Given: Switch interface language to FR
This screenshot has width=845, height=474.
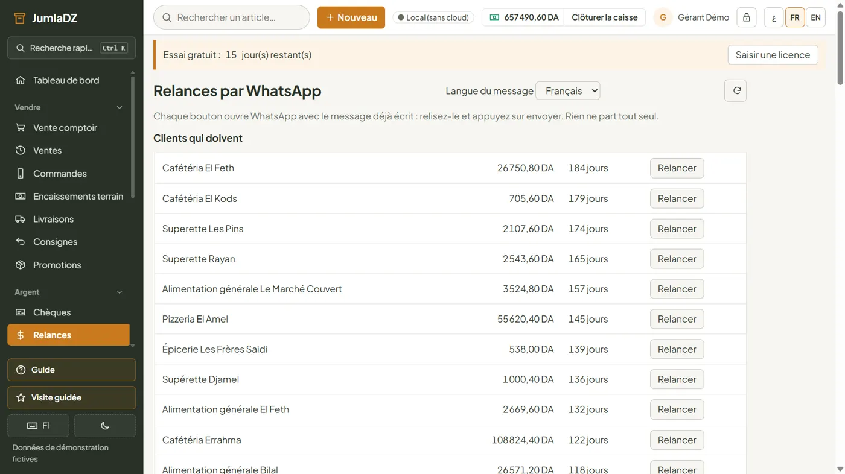Looking at the screenshot, I should [x=795, y=17].
